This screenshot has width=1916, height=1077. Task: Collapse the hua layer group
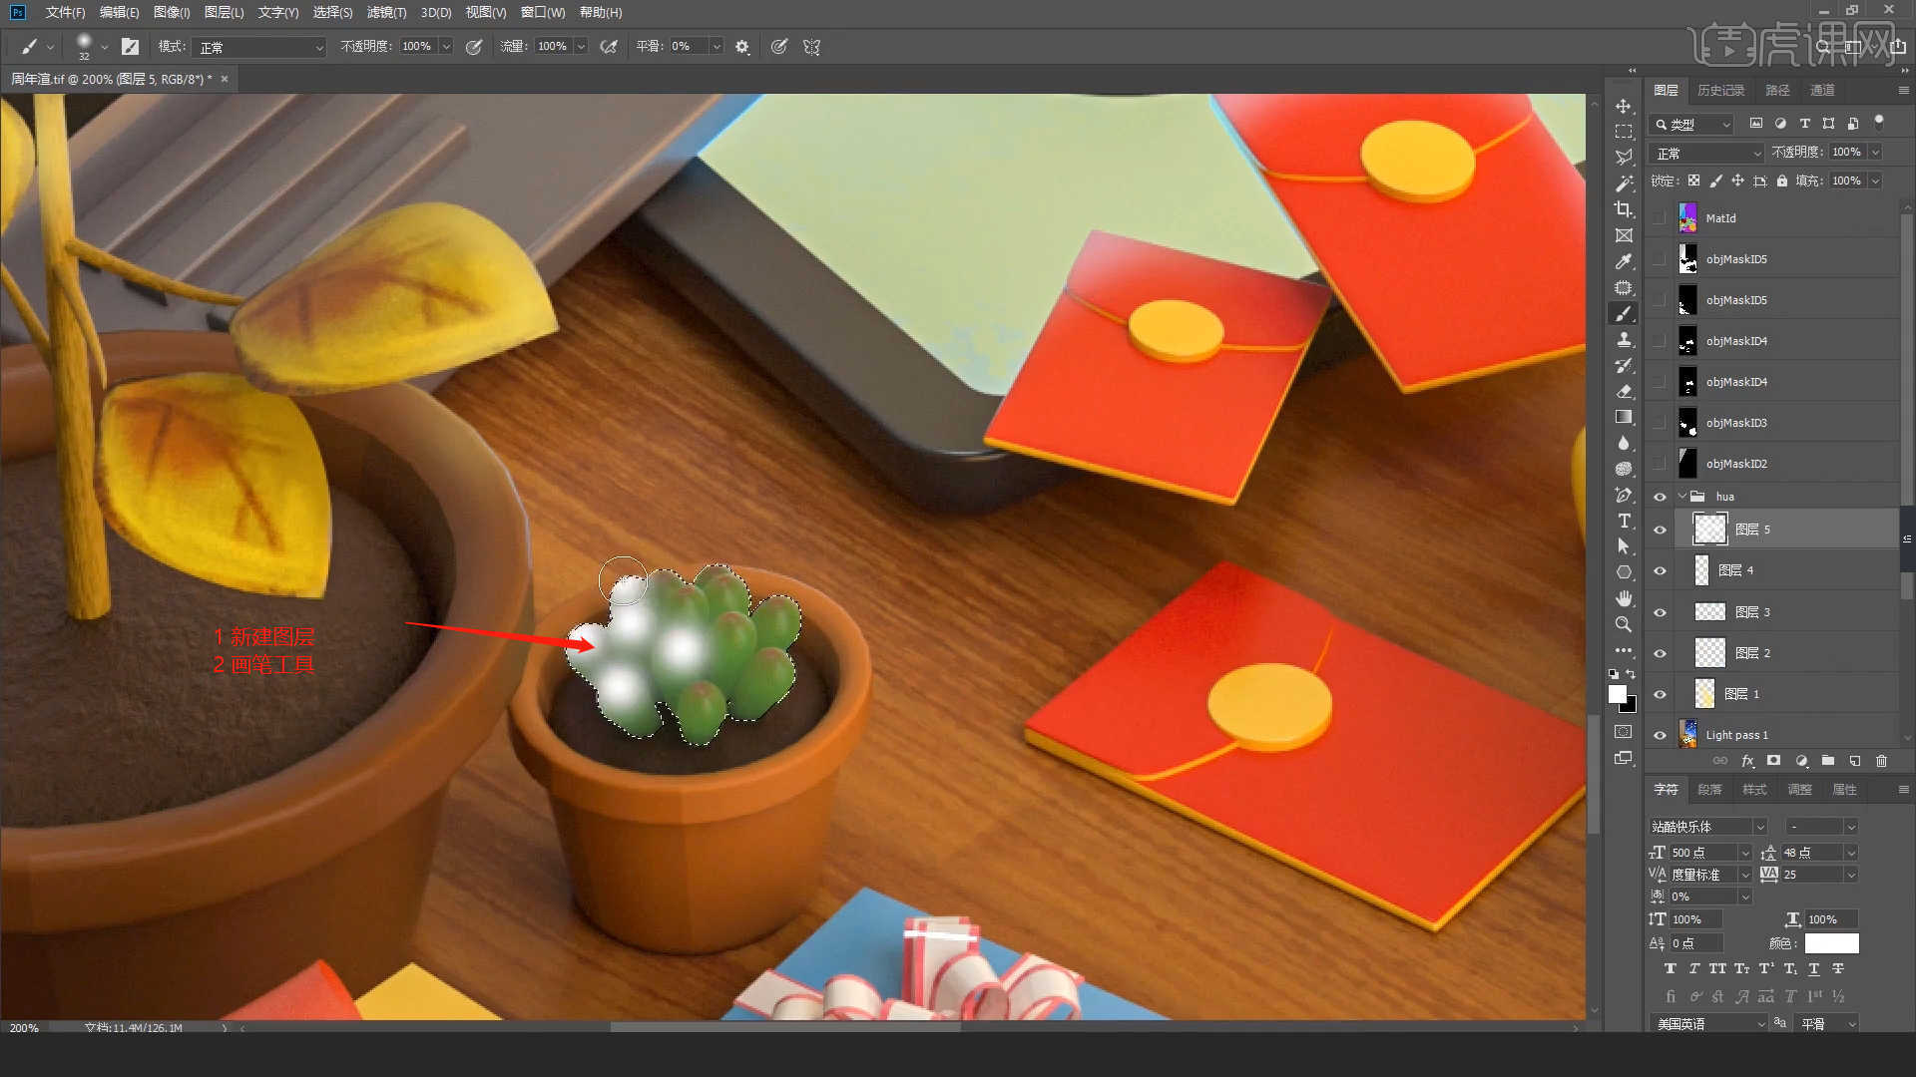pos(1682,496)
